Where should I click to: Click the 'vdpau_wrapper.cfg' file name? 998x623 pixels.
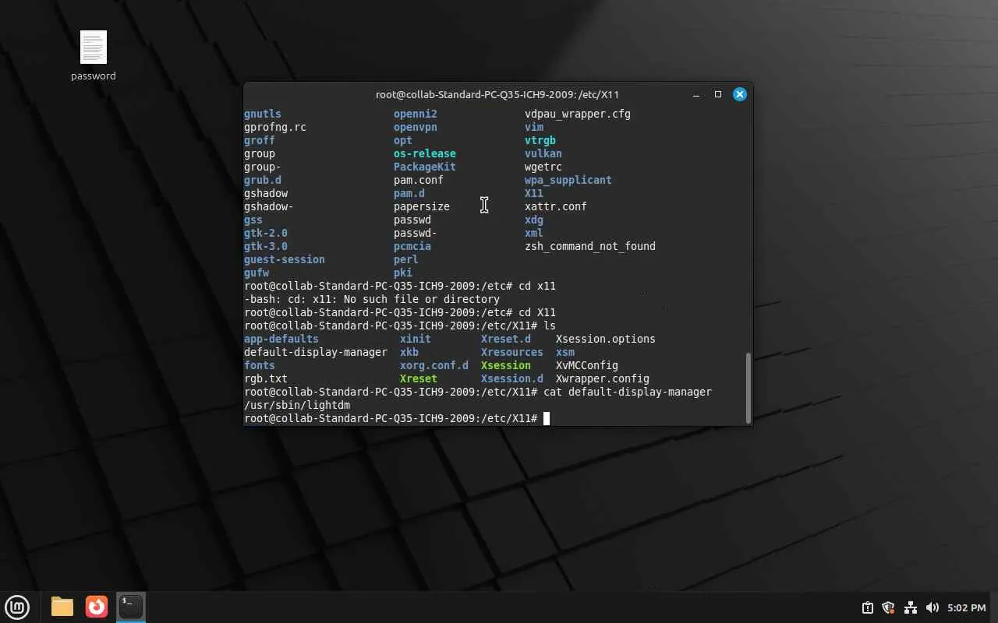click(578, 114)
